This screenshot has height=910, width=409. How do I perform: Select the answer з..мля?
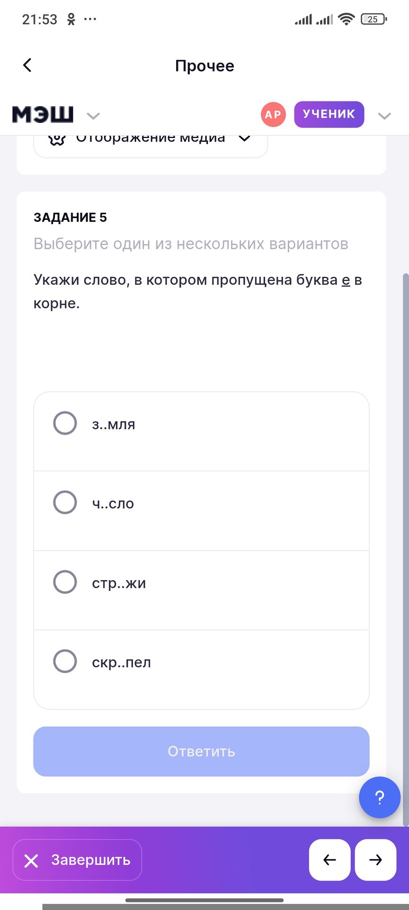coord(65,423)
